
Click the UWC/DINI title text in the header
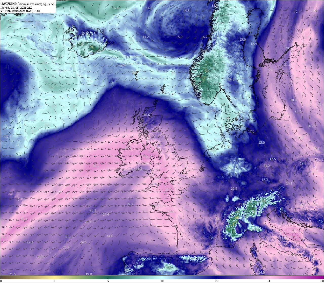9,4
